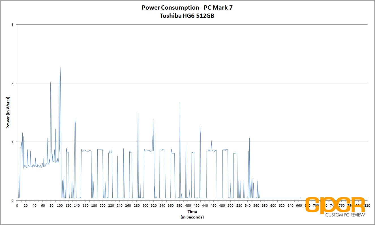The image size is (375, 225).
Task: Choose the '380' time axis tick label
Action: coord(179,205)
